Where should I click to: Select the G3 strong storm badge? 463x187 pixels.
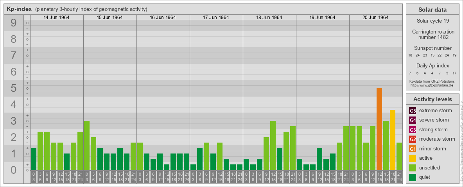click(413, 130)
